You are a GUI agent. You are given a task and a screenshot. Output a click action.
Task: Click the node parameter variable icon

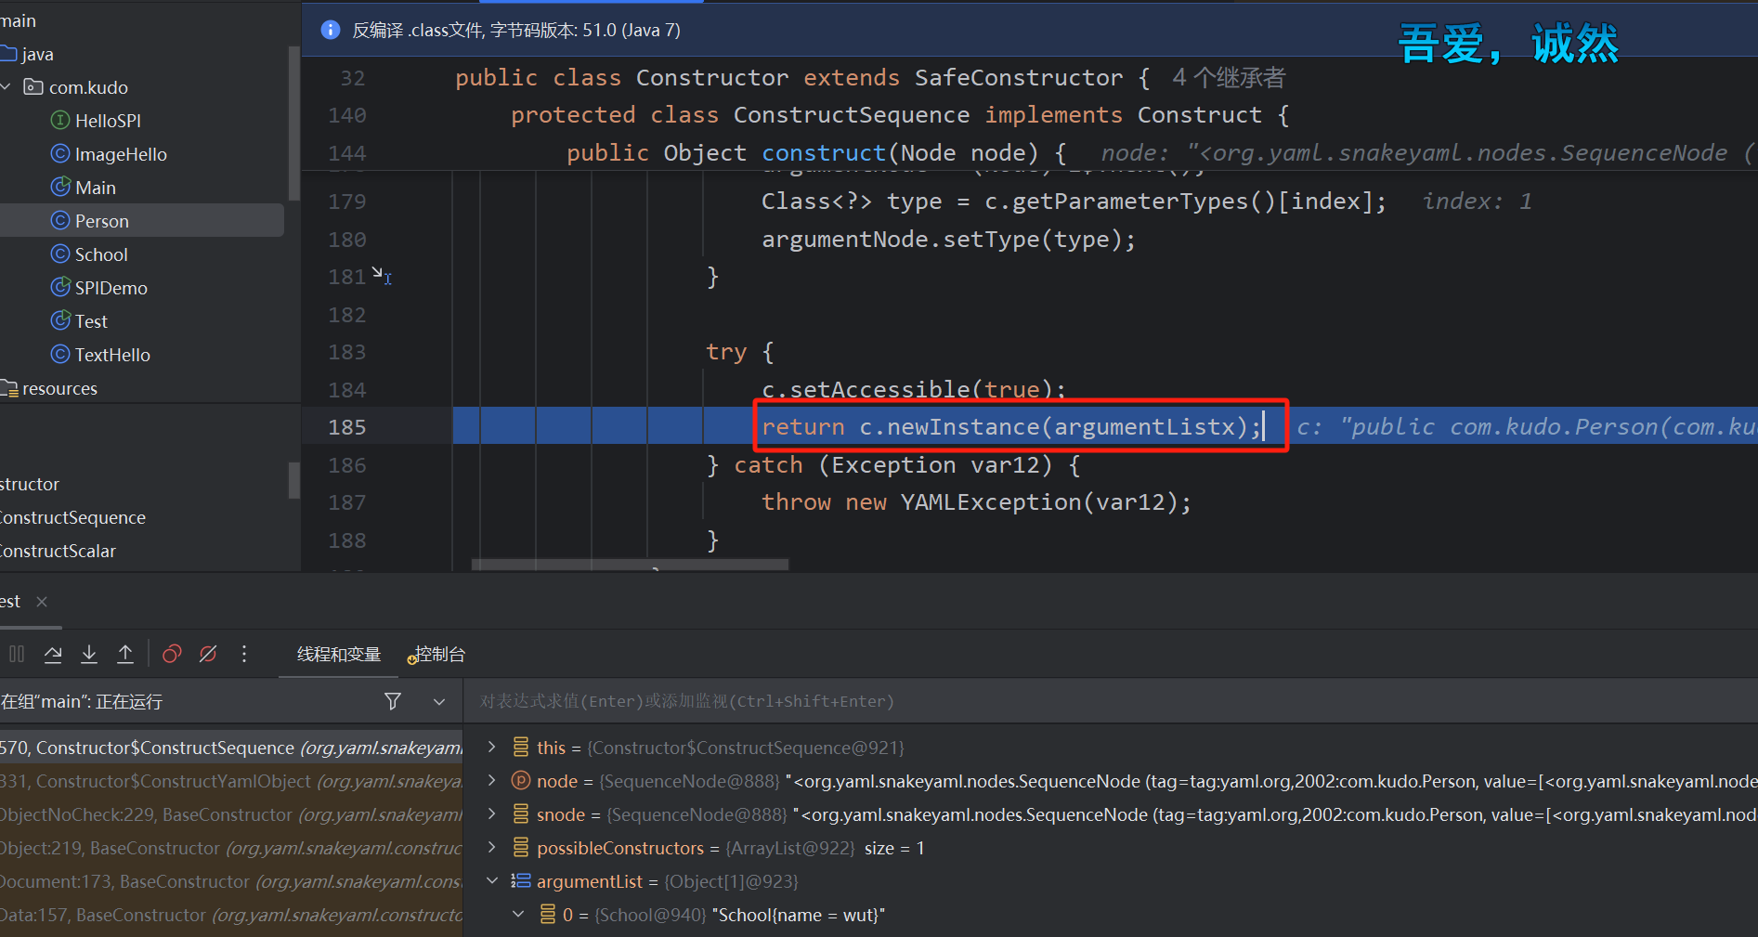pyautogui.click(x=521, y=780)
